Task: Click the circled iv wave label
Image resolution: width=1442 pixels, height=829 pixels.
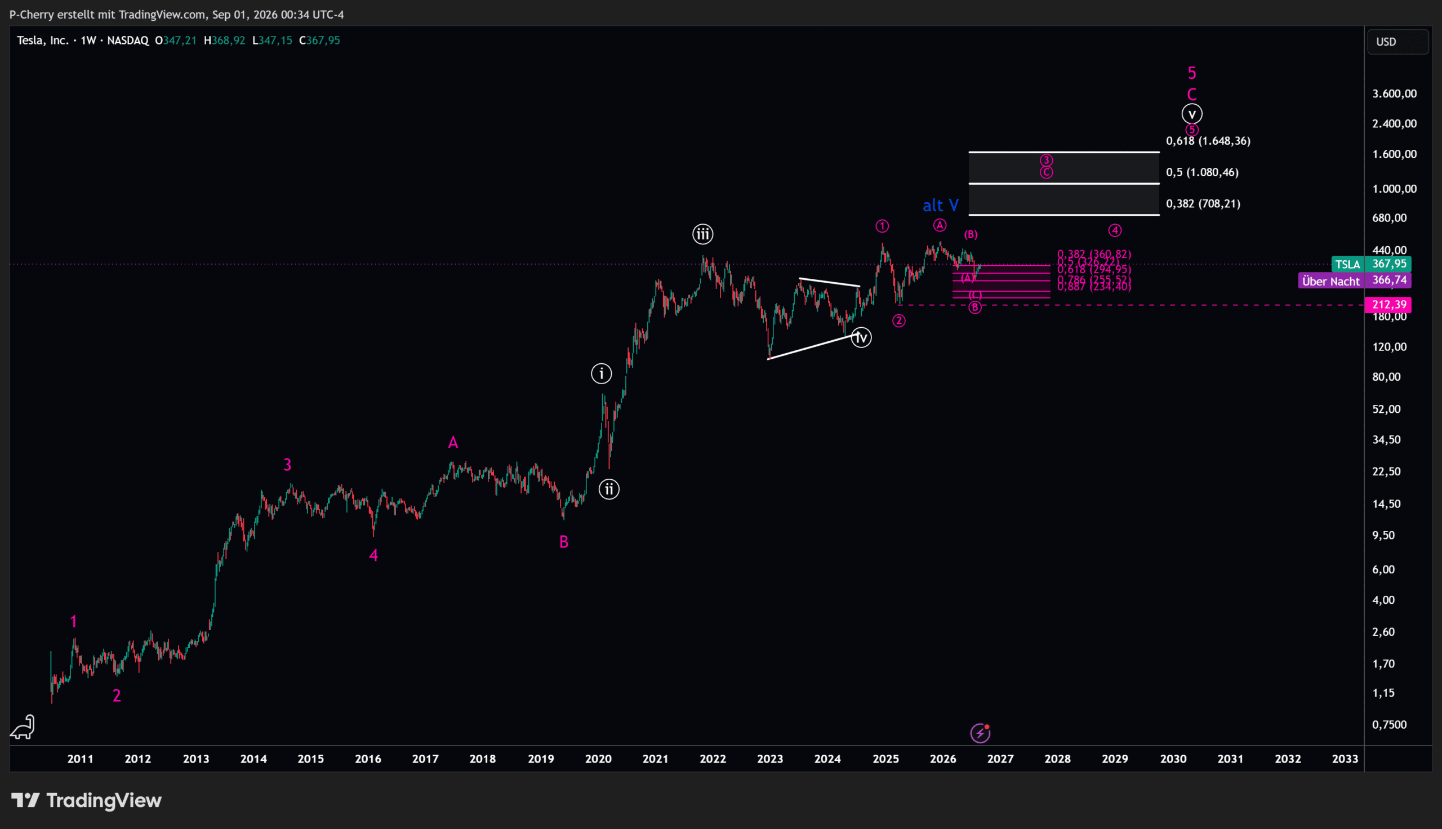Action: point(861,338)
